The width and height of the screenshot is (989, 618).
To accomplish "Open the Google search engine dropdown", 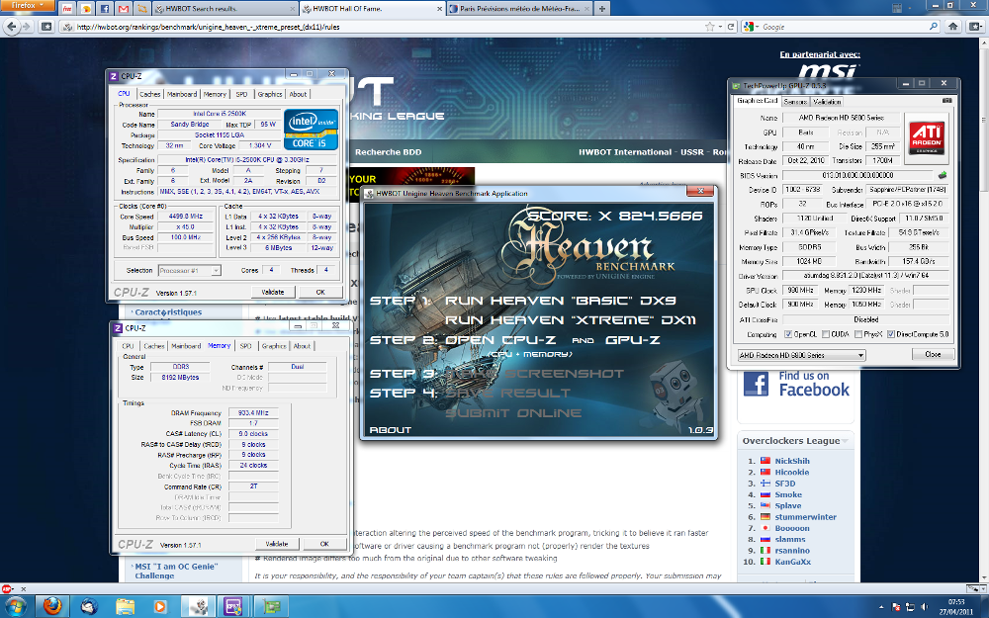I will coord(750,27).
